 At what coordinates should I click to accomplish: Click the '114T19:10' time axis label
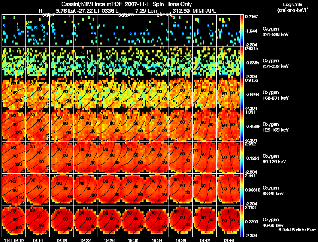click(14, 240)
